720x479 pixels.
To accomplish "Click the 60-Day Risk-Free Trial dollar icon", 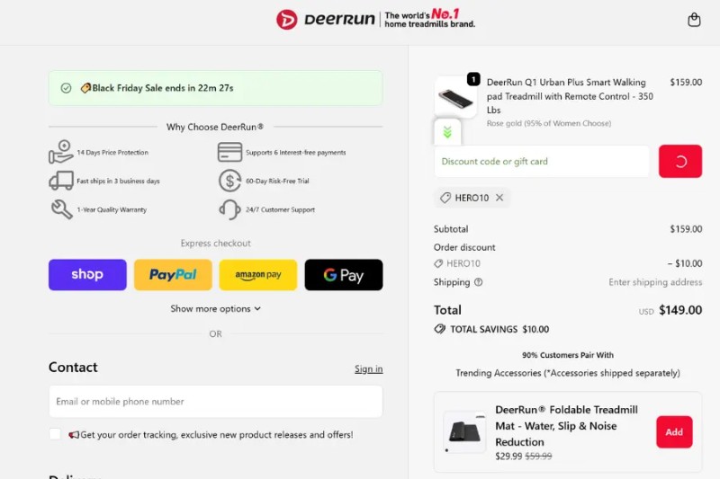I will [229, 181].
